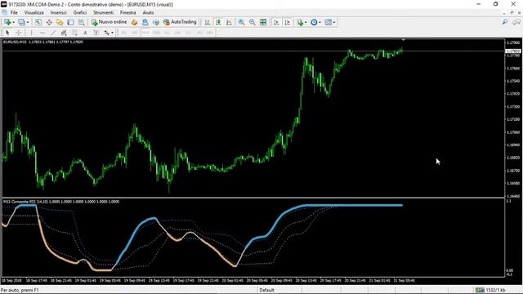Tile windows with the grid icon
The height and width of the screenshot is (294, 523).
[263, 22]
